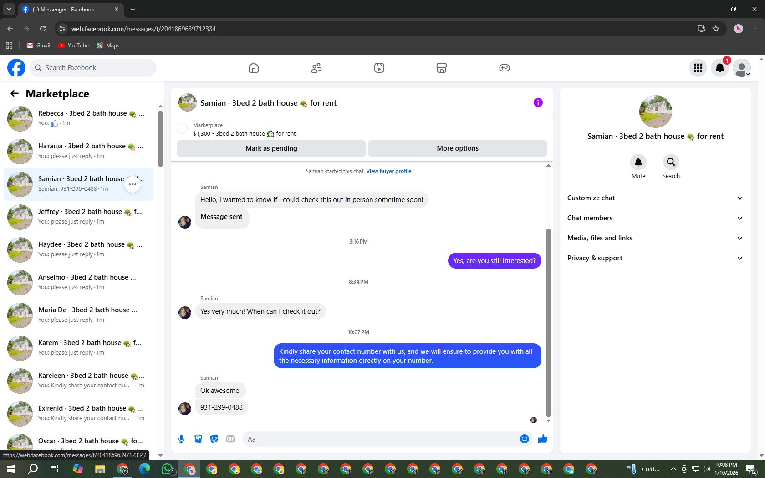Viewport: 765px width, 478px height.
Task: Click the Mark as pending button
Action: 271,148
